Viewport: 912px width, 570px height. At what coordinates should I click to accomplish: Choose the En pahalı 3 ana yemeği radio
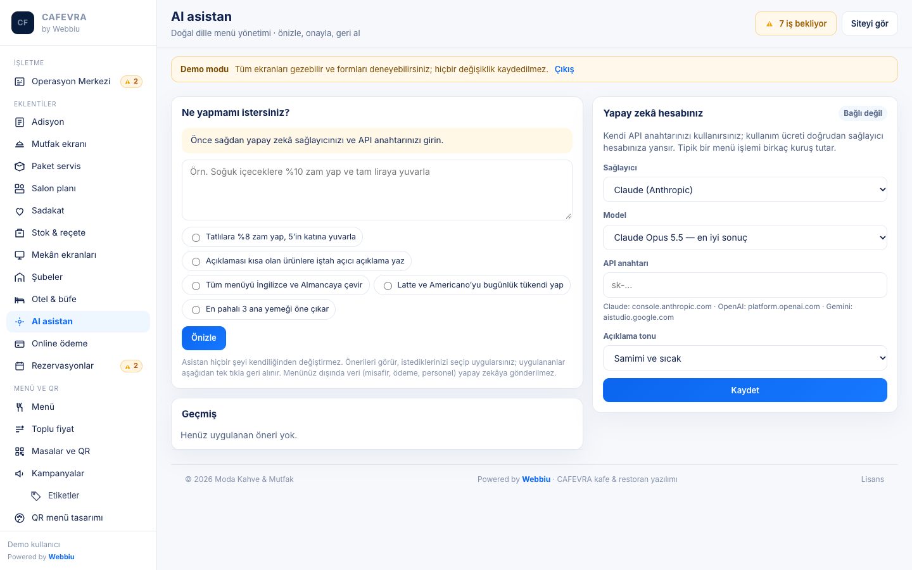pos(196,310)
